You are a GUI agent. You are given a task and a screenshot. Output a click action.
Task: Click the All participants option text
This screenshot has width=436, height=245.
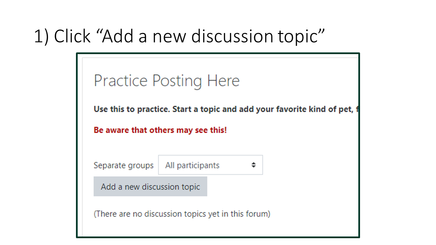coord(192,165)
